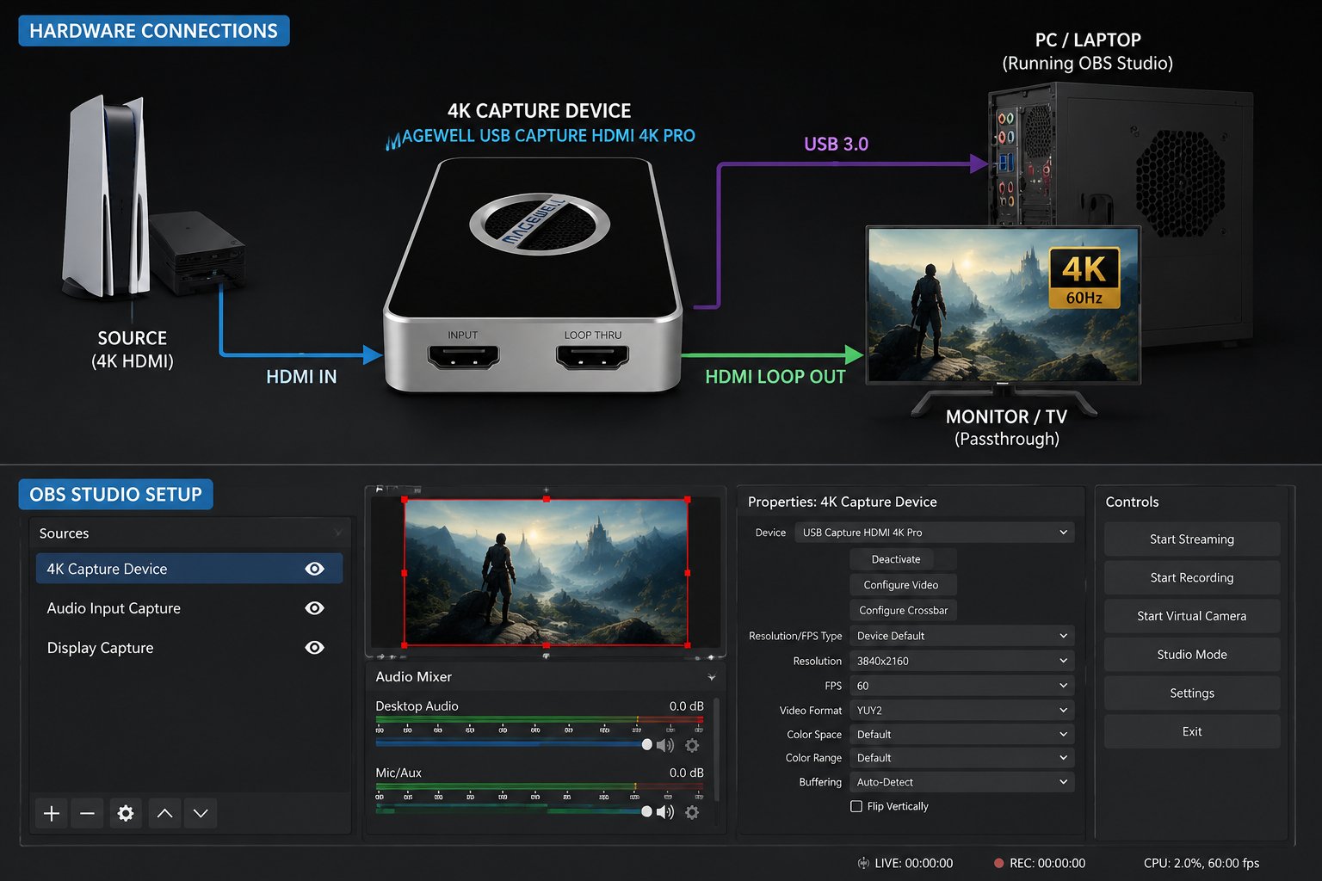Click the USB 3.0 label
This screenshot has width=1322, height=881.
point(836,144)
